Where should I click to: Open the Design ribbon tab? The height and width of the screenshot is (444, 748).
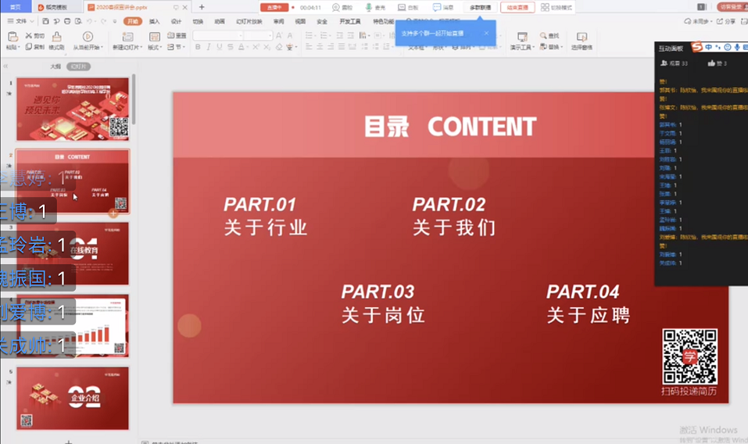coord(176,21)
